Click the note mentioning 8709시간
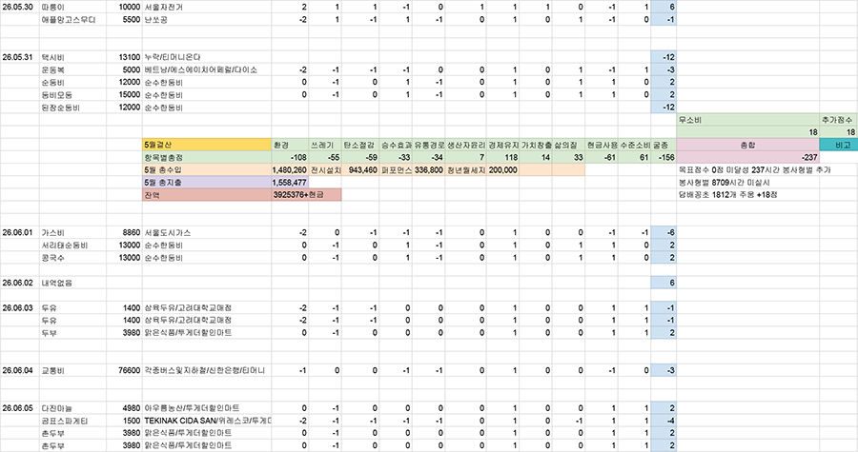This screenshot has height=452, width=858. click(x=724, y=183)
